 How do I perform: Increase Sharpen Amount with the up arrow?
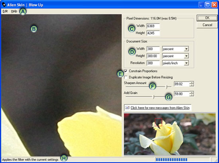pyautogui.click(x=192, y=82)
